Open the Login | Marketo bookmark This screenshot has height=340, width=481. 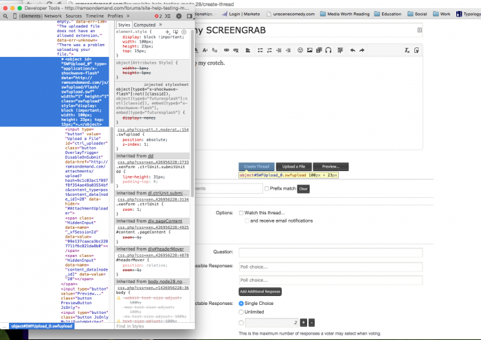(240, 14)
